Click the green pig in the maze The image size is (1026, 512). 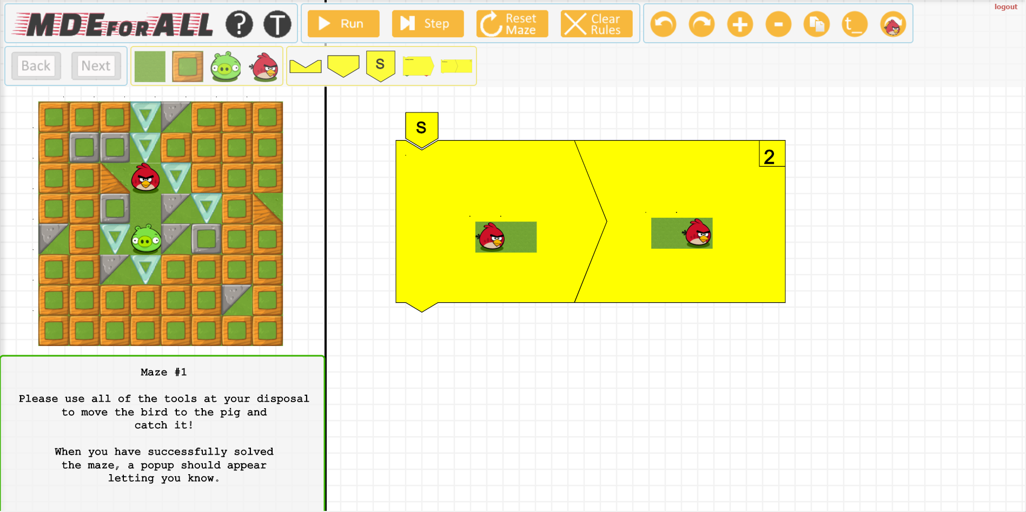pos(146,239)
